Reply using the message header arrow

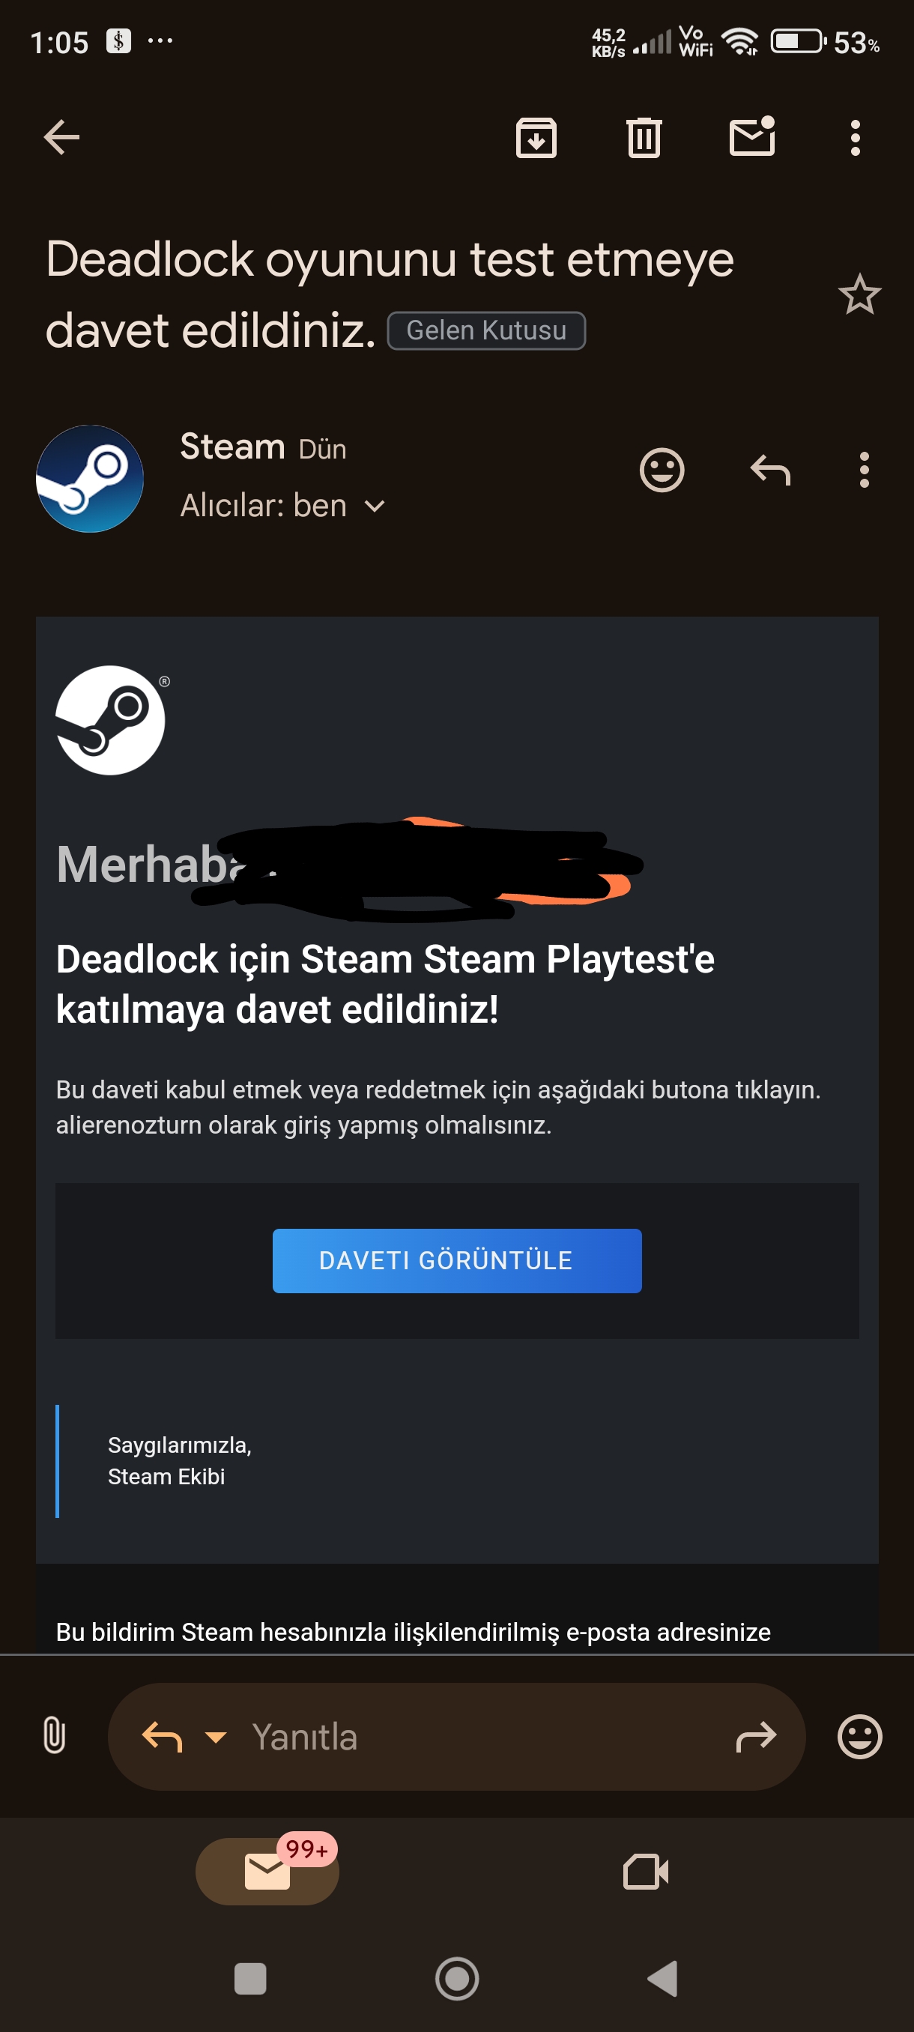(x=770, y=470)
